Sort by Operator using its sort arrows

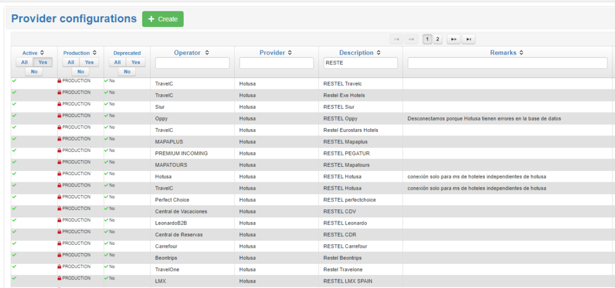point(207,53)
